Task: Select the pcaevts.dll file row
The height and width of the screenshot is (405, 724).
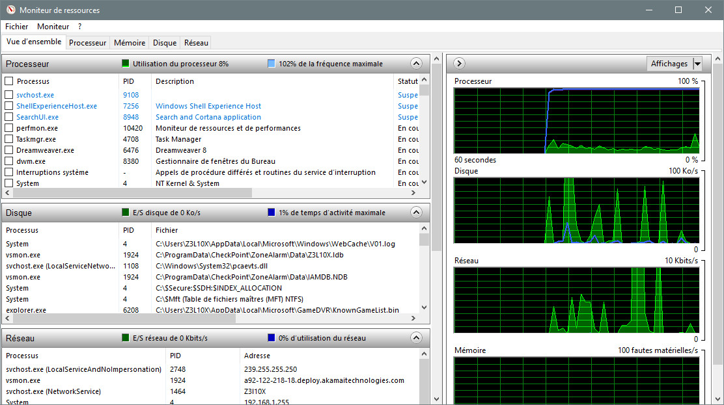Action: [x=212, y=266]
